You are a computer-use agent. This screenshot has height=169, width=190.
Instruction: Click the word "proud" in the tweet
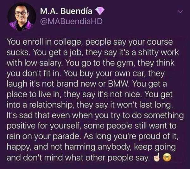click(150, 137)
